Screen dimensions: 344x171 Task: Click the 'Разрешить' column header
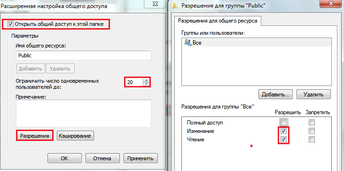[288, 113]
